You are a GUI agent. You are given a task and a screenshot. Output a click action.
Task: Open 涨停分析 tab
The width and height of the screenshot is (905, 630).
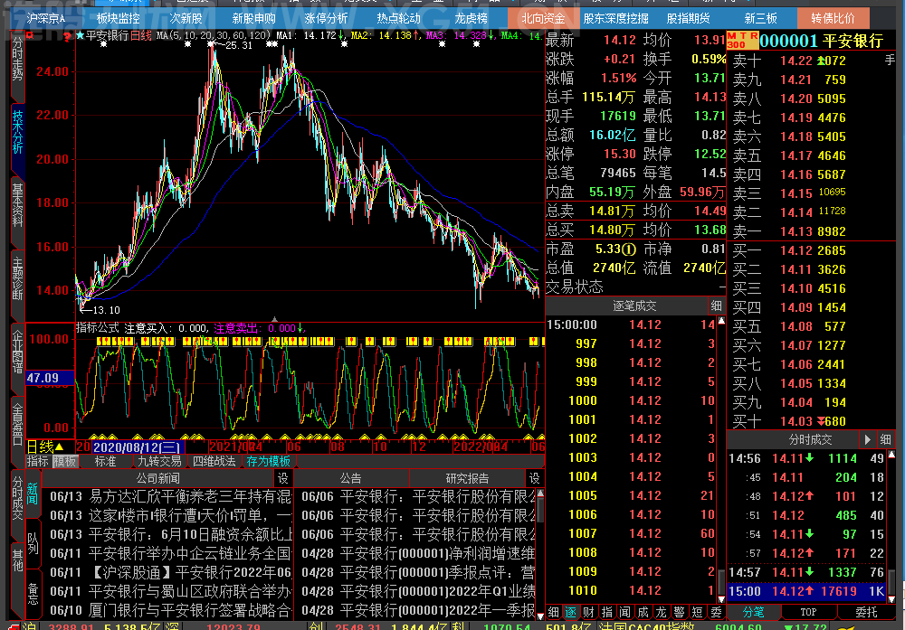326,18
